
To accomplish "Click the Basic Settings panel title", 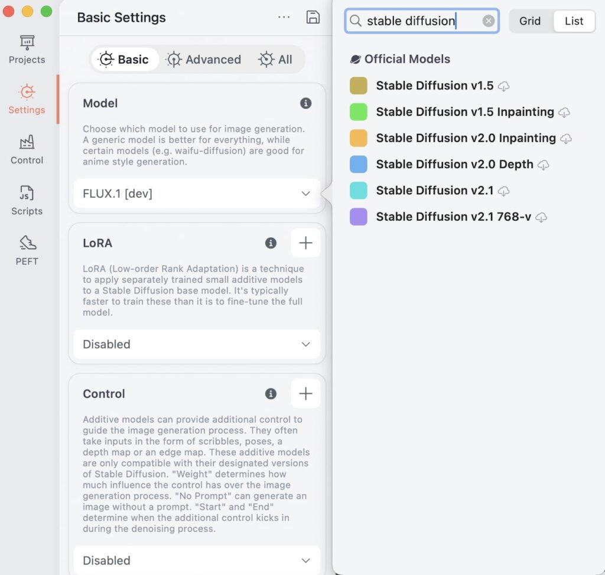I will click(121, 17).
